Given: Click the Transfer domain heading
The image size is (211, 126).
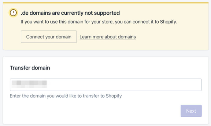Looking at the screenshot, I should pyautogui.click(x=30, y=68).
